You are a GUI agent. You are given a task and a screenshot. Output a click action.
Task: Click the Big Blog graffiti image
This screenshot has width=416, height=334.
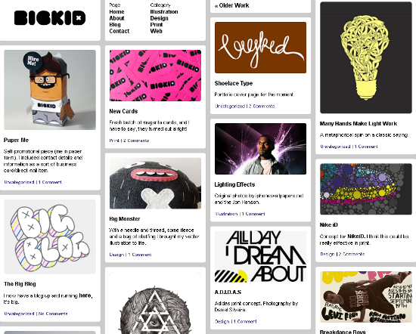[x=50, y=237]
